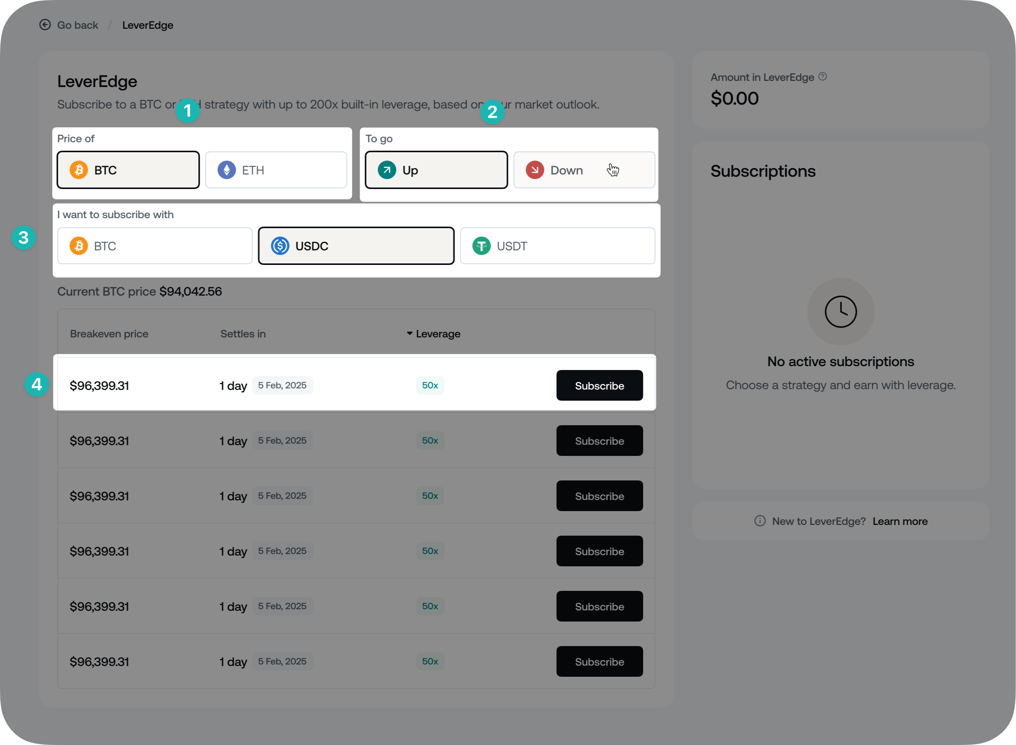Open the Amount in LeverEdge help icon

tap(822, 77)
